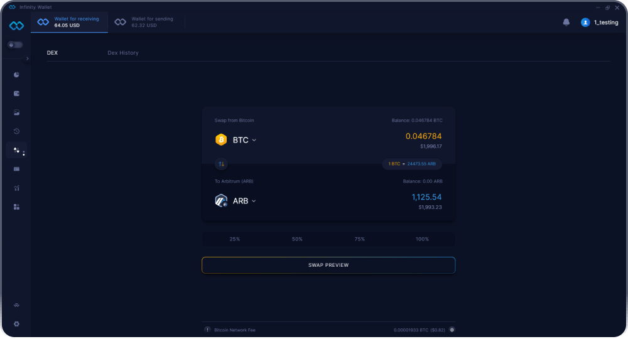Open network fee settings gear

(x=452, y=330)
